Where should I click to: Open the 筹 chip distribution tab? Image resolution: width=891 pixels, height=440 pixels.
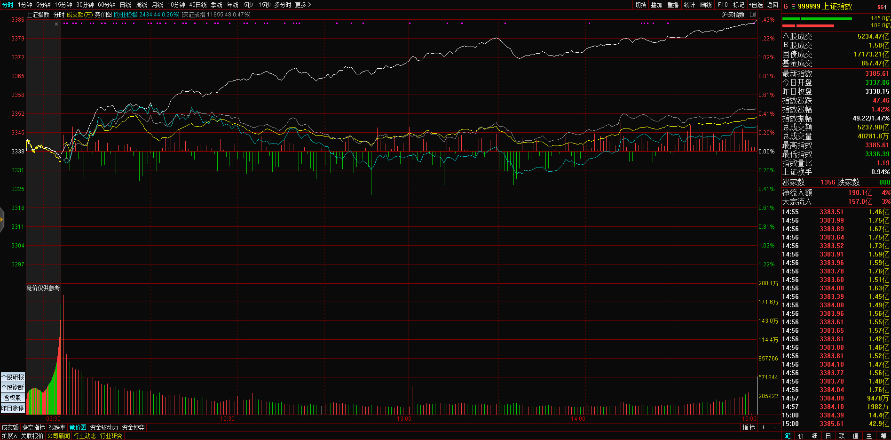click(883, 436)
